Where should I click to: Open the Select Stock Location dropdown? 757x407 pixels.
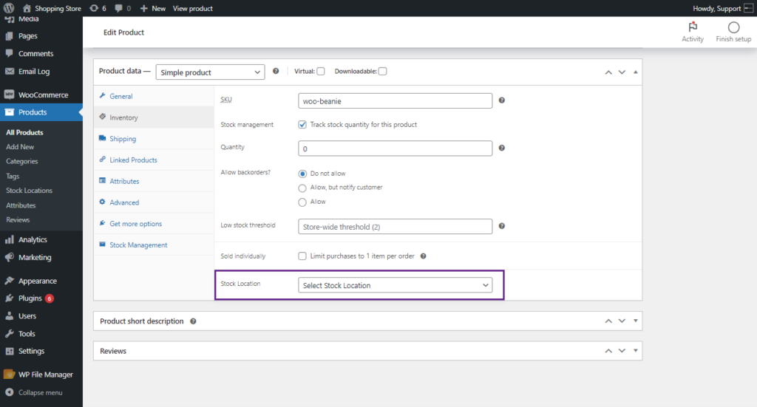pos(396,285)
